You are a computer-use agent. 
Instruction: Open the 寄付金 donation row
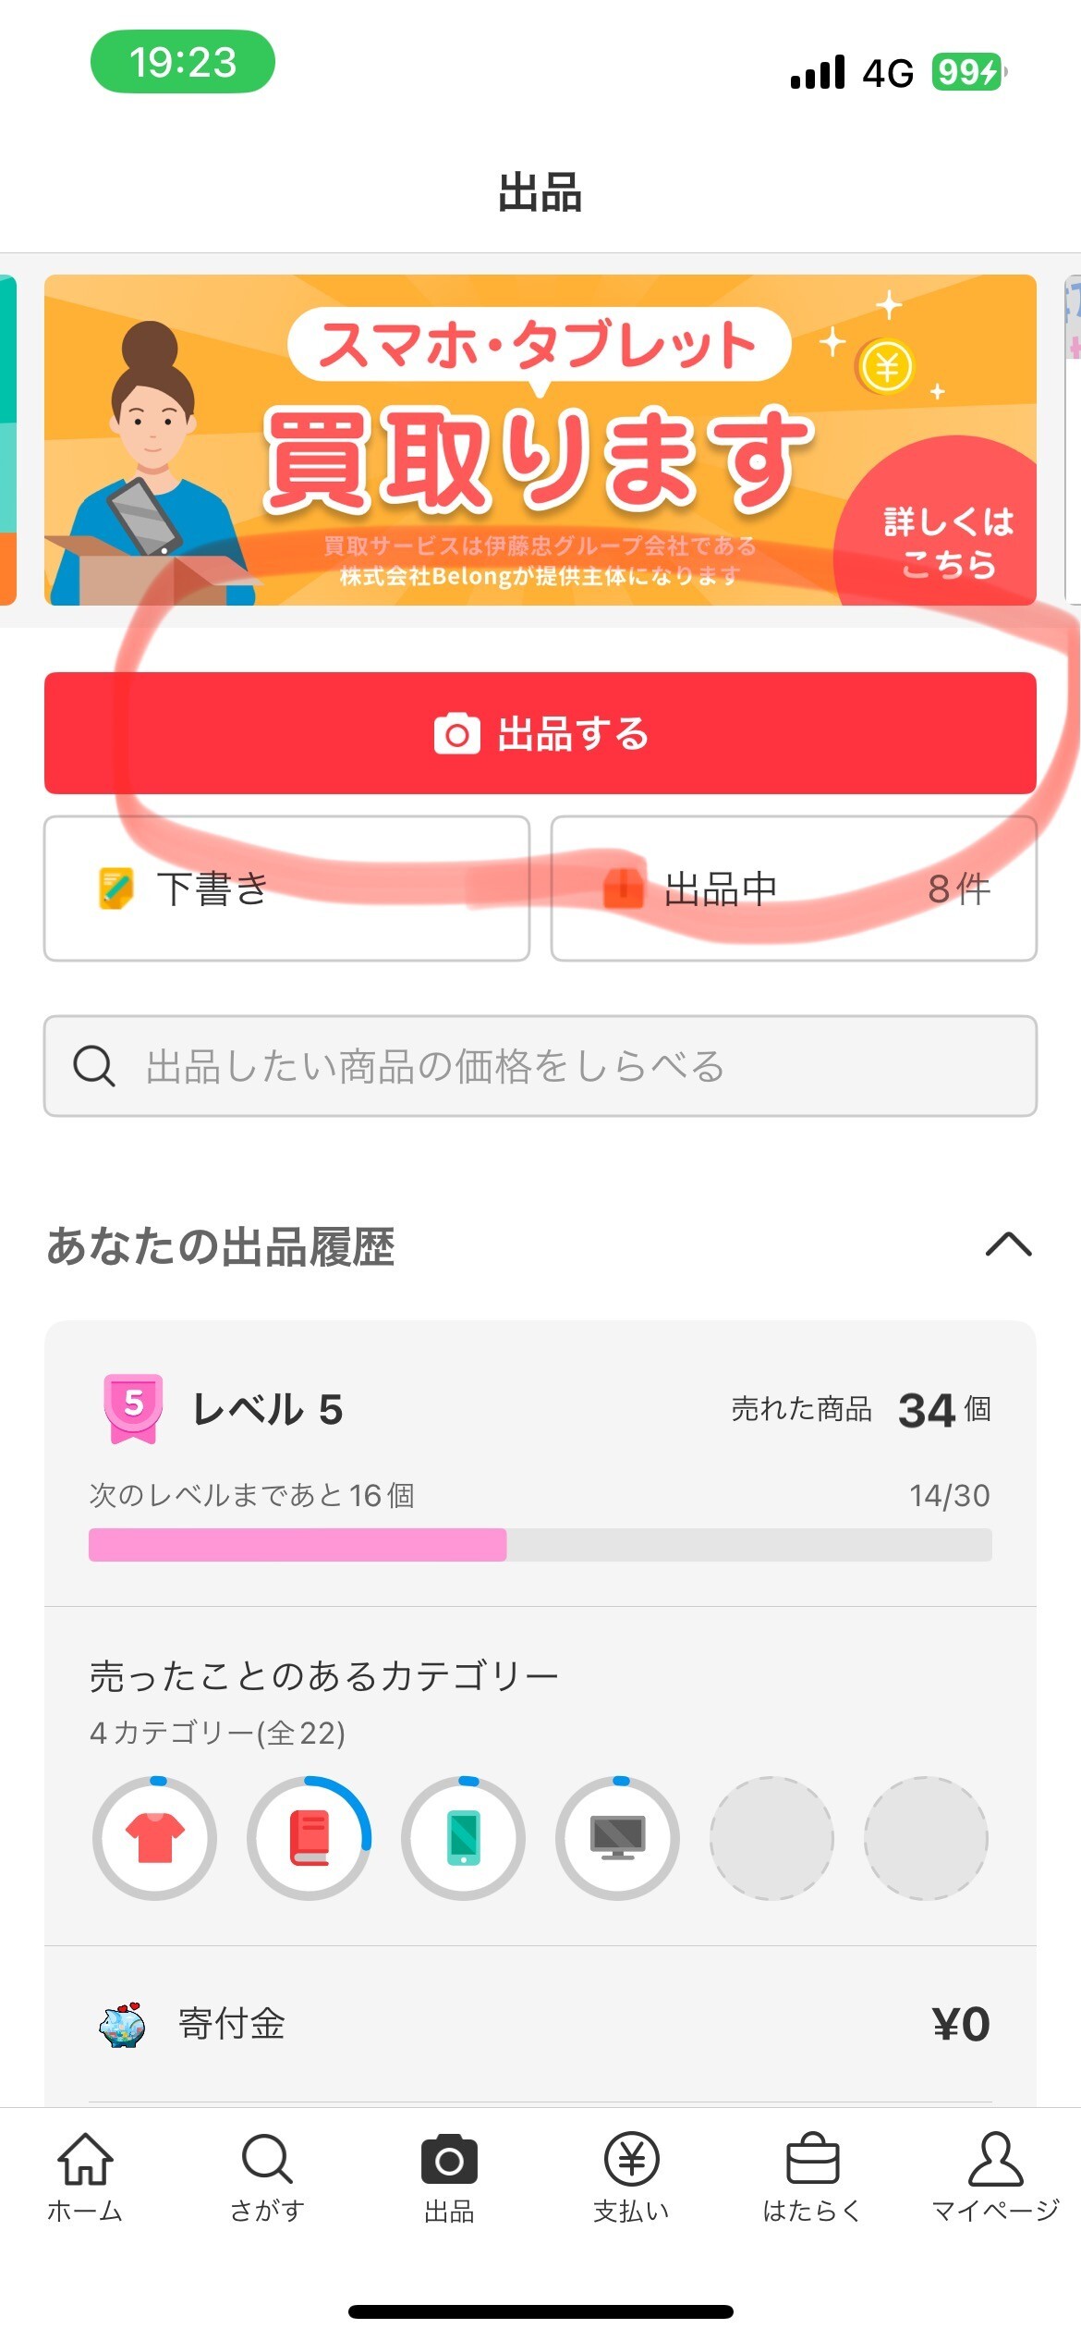[x=540, y=2025]
